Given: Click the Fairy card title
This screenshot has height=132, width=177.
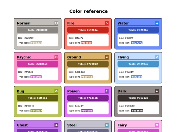Looking at the screenshot, I should coord(122,125).
